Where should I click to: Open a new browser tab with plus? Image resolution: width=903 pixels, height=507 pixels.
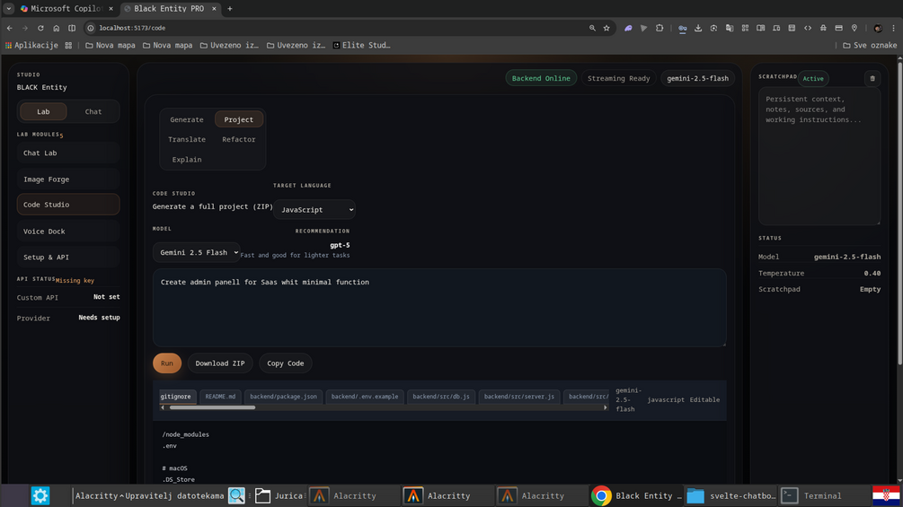tap(230, 9)
